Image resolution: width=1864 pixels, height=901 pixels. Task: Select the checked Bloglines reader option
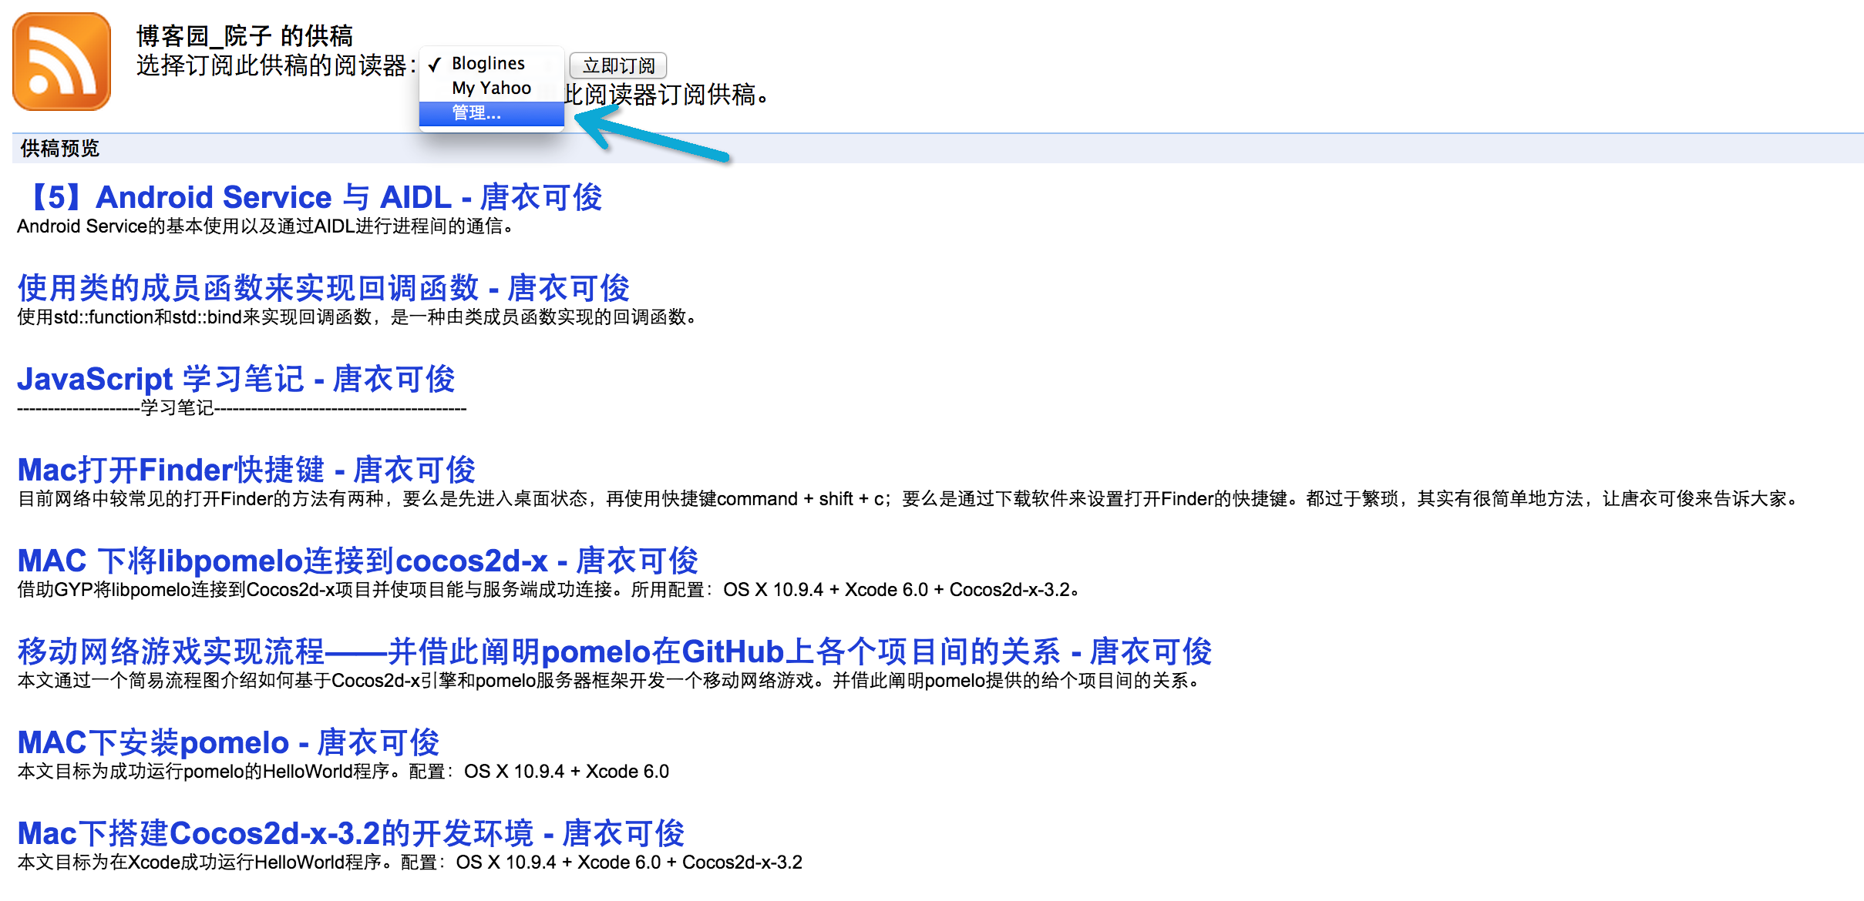pyautogui.click(x=488, y=64)
